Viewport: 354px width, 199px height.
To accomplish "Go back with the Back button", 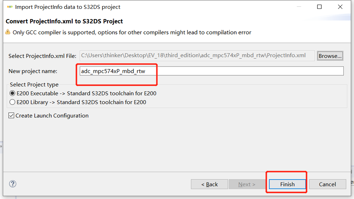I will coord(209,184).
